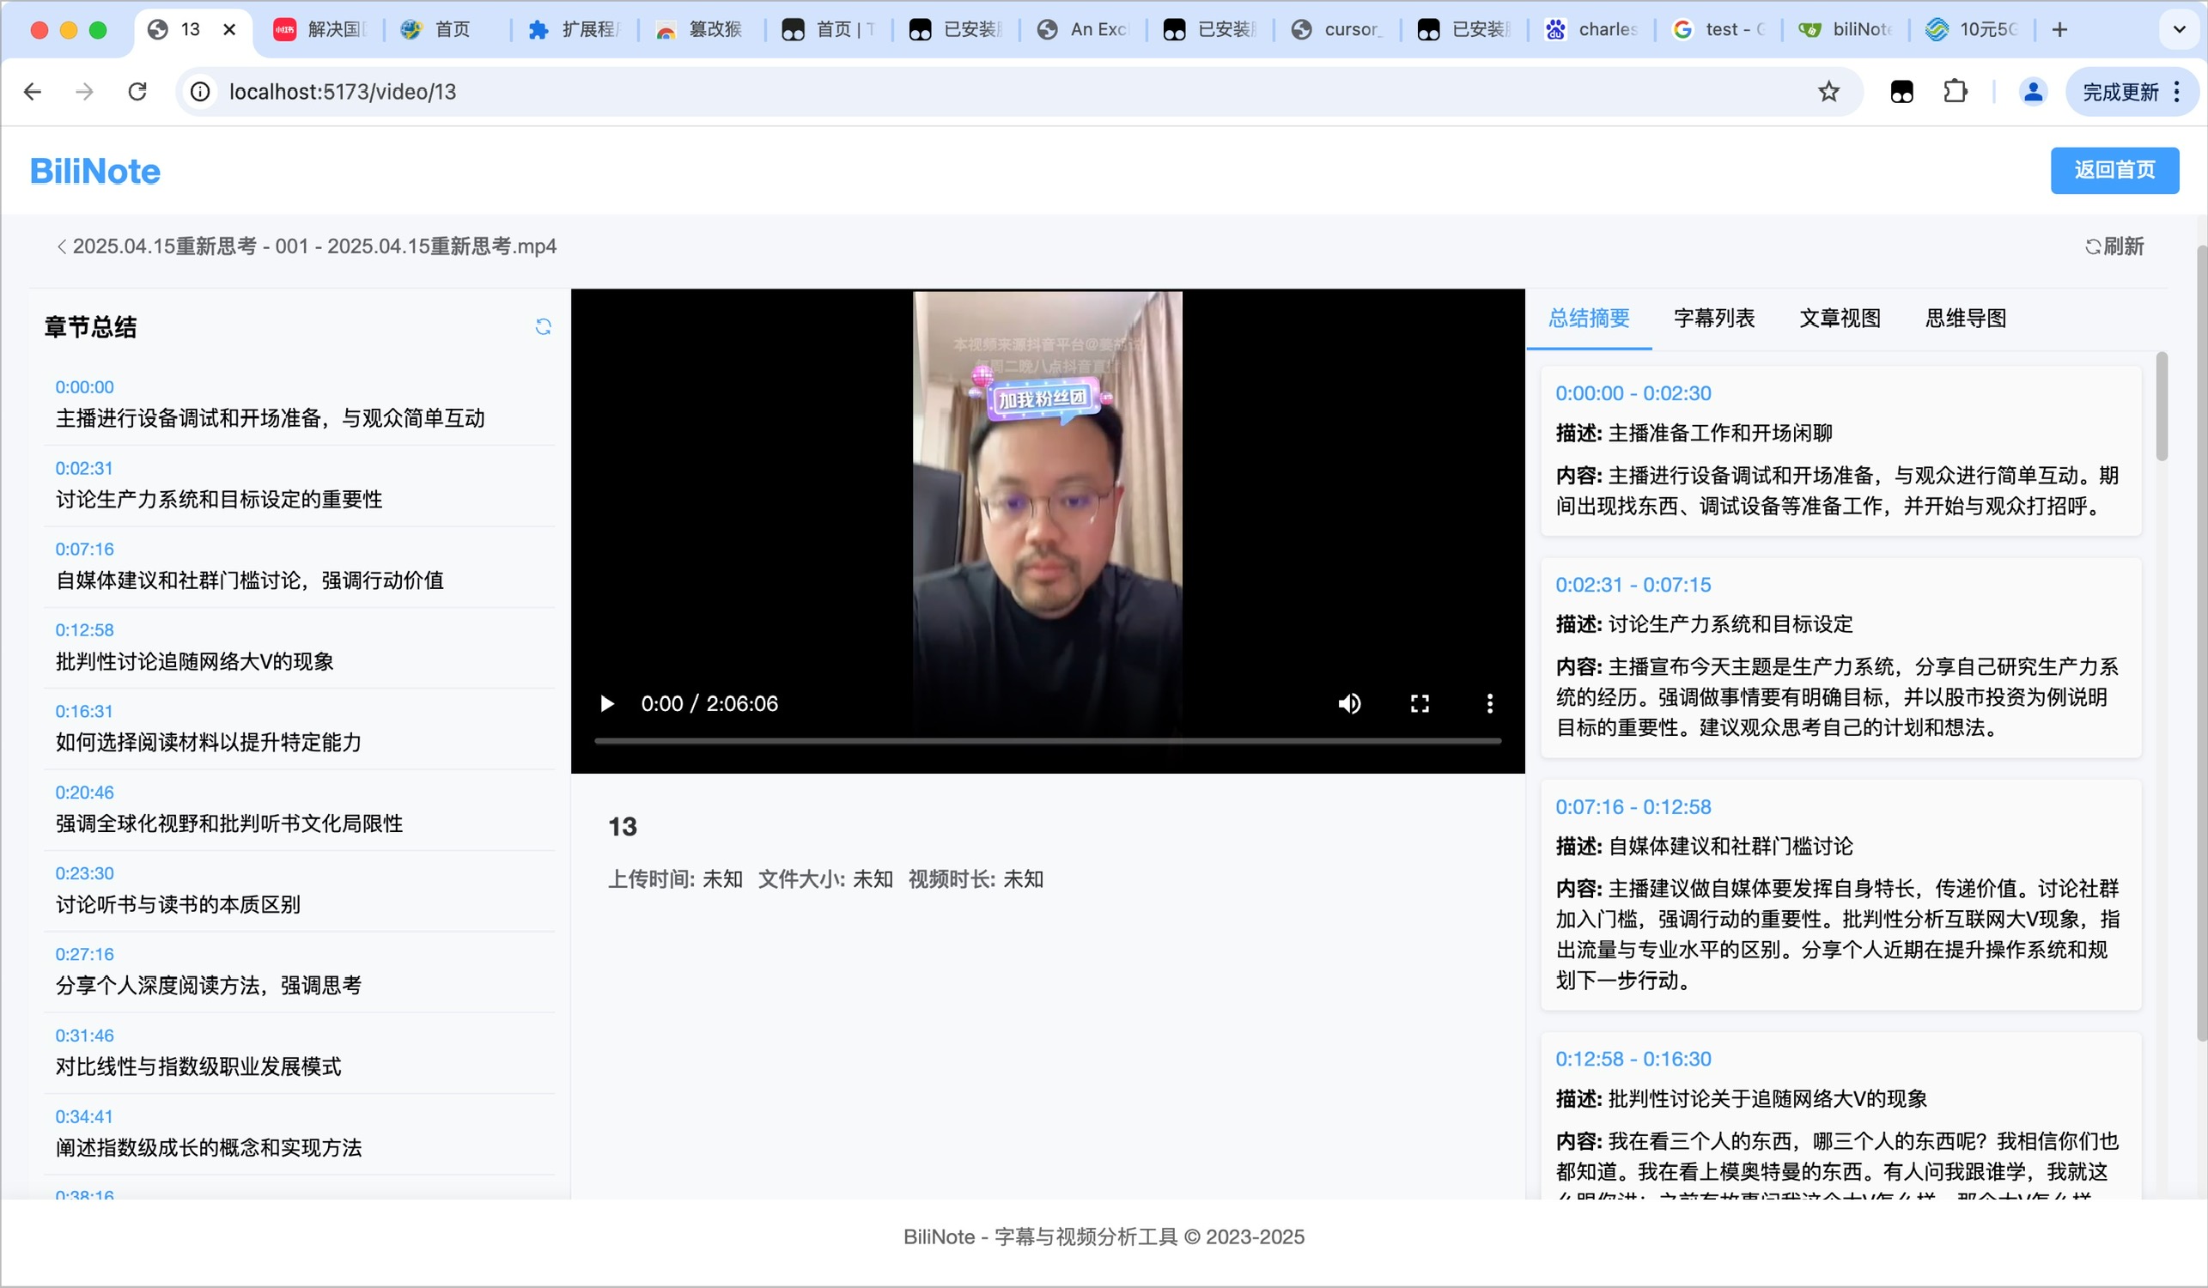This screenshot has width=2208, height=1288.
Task: Open the browser extensions puzzle icon
Action: (1955, 91)
